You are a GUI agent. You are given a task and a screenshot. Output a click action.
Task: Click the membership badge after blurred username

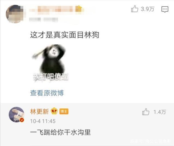pos(79,9)
